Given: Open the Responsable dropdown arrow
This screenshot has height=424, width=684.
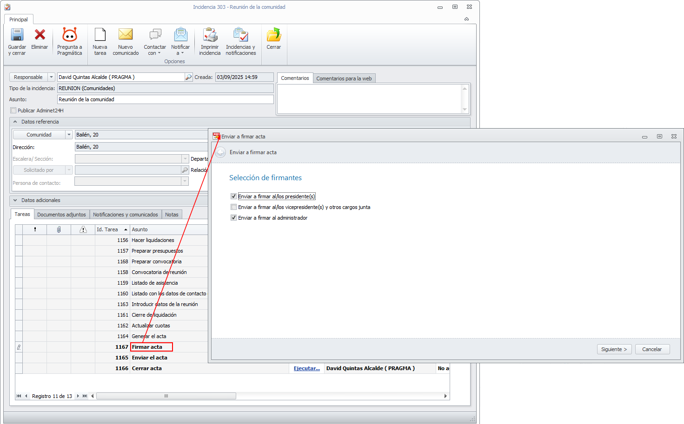Looking at the screenshot, I should (52, 77).
